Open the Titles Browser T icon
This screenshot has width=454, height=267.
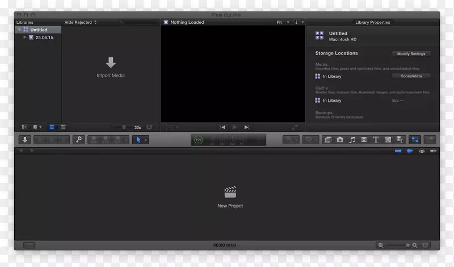click(x=376, y=140)
